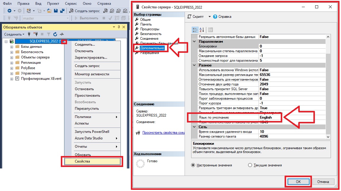Collapse the Разное property group
This screenshot has width=341, height=191.
click(194, 65)
